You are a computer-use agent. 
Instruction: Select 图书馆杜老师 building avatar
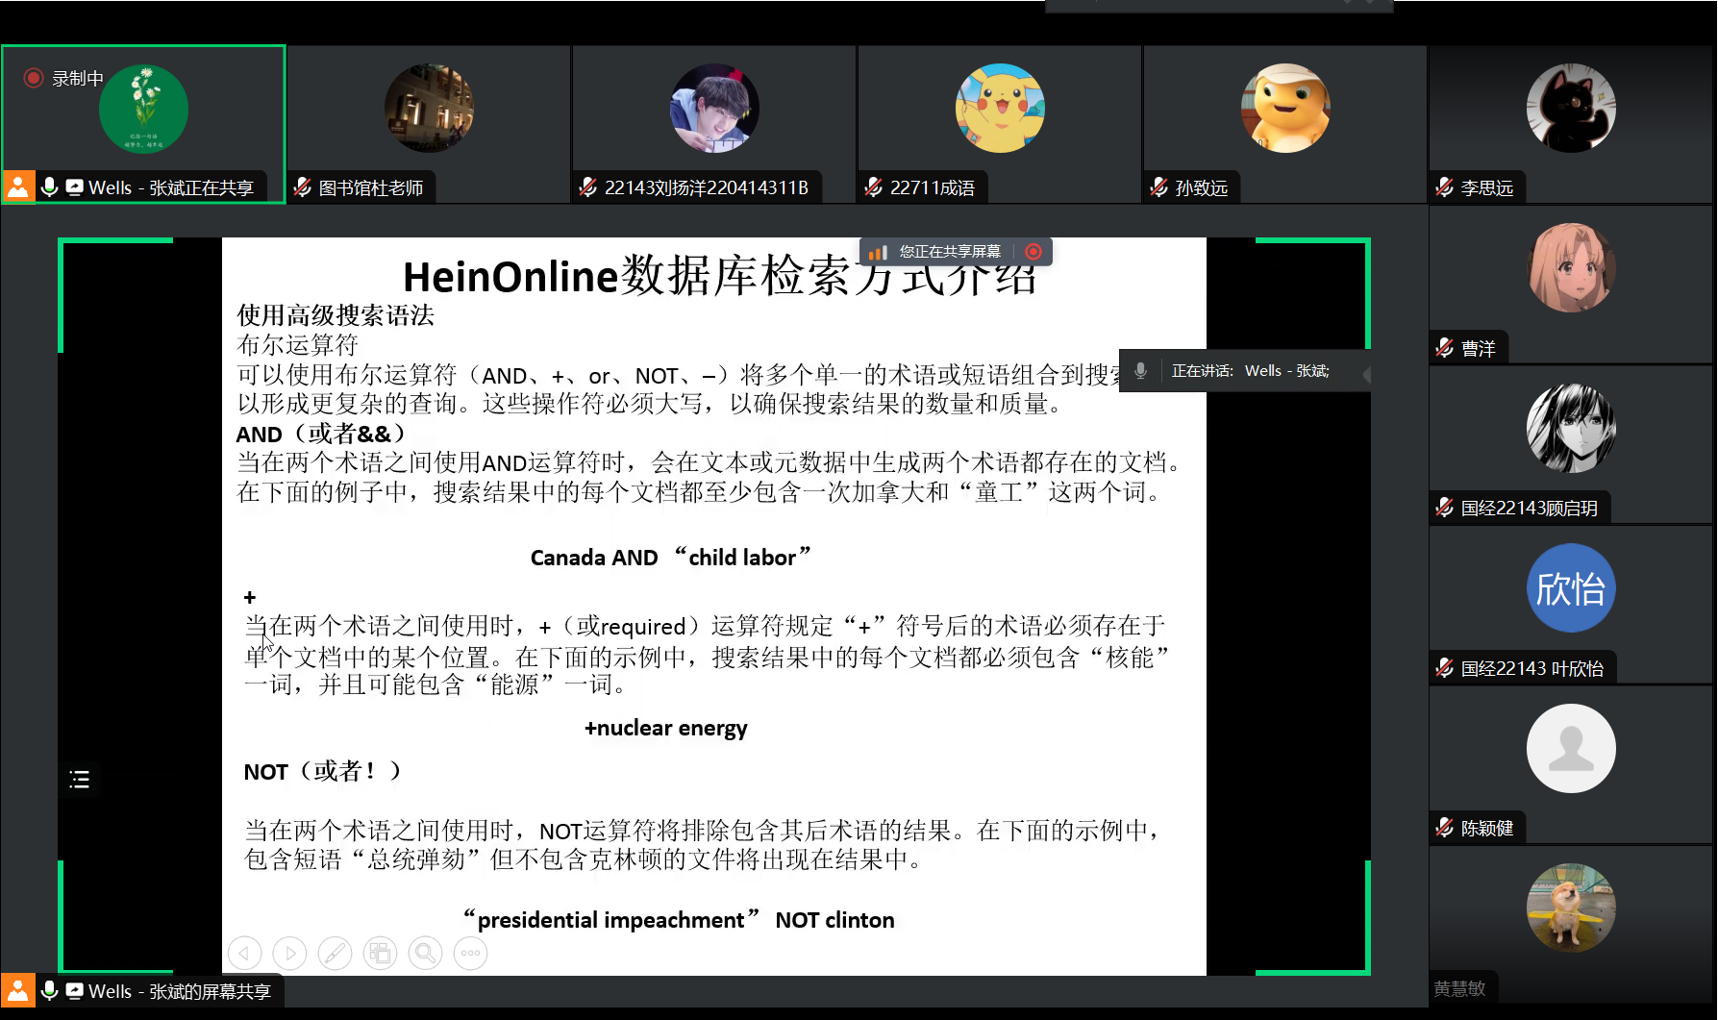tap(429, 109)
